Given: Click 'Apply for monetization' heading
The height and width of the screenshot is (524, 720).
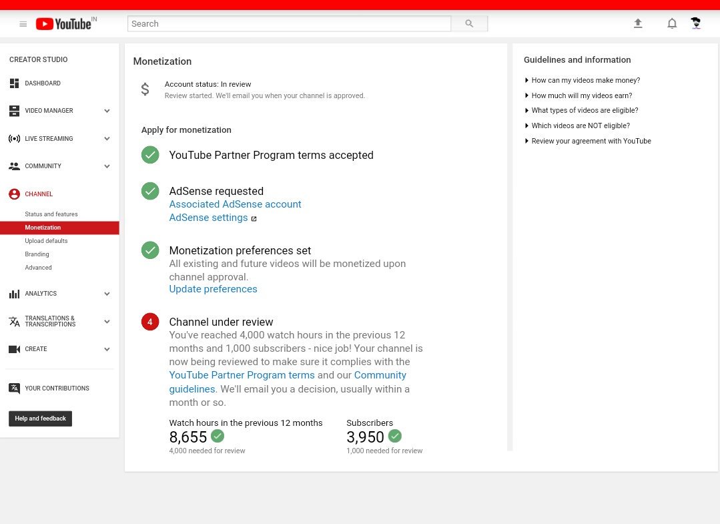Looking at the screenshot, I should [186, 130].
